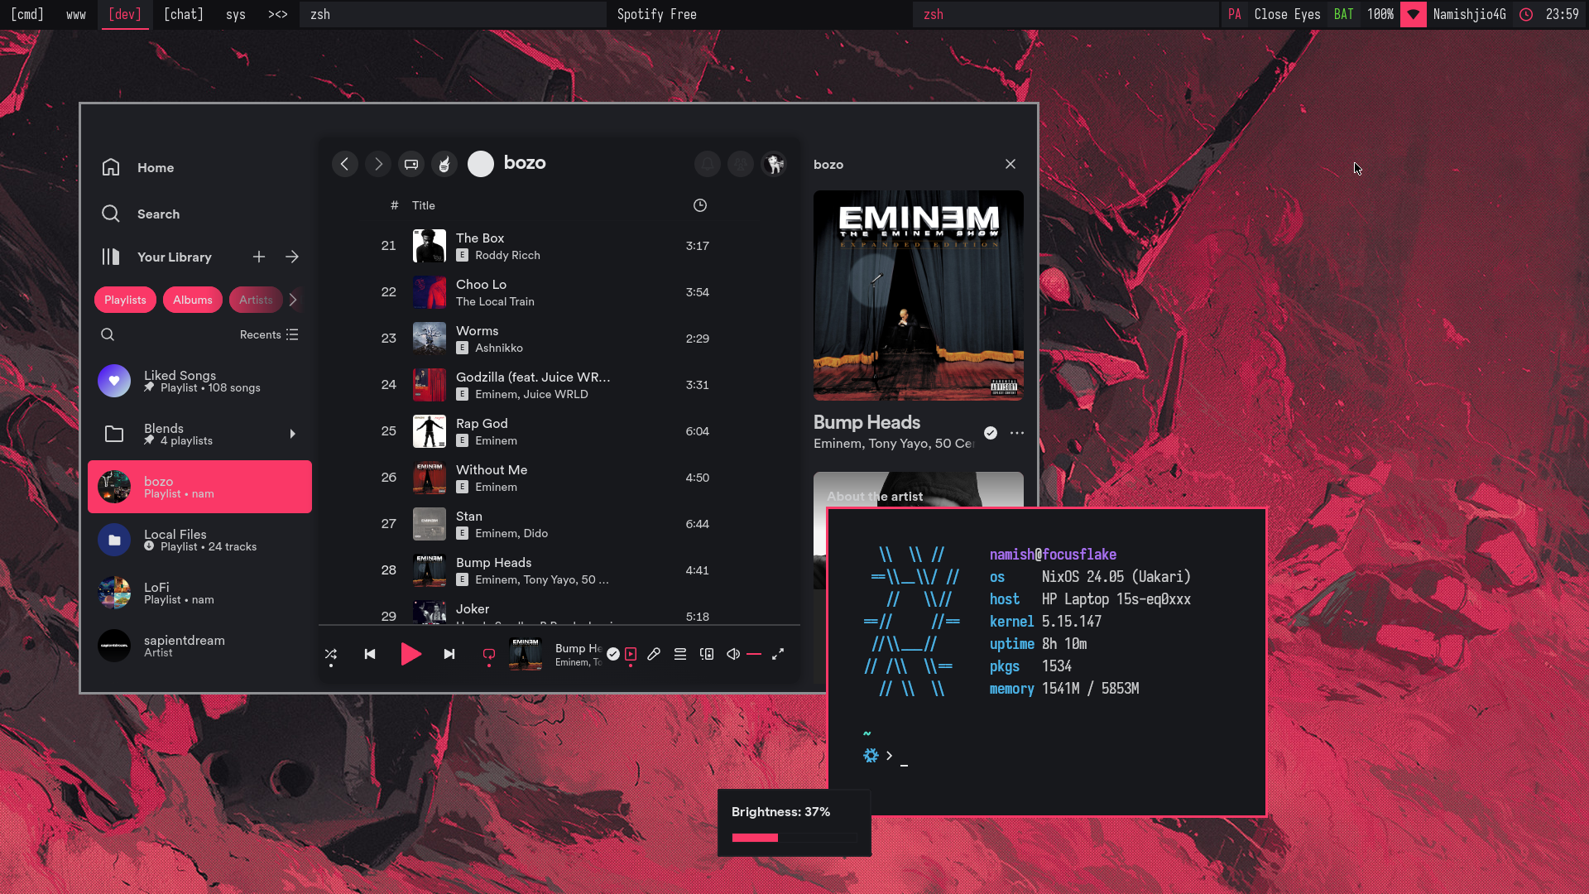Open sapientdream artist page

[x=199, y=646]
